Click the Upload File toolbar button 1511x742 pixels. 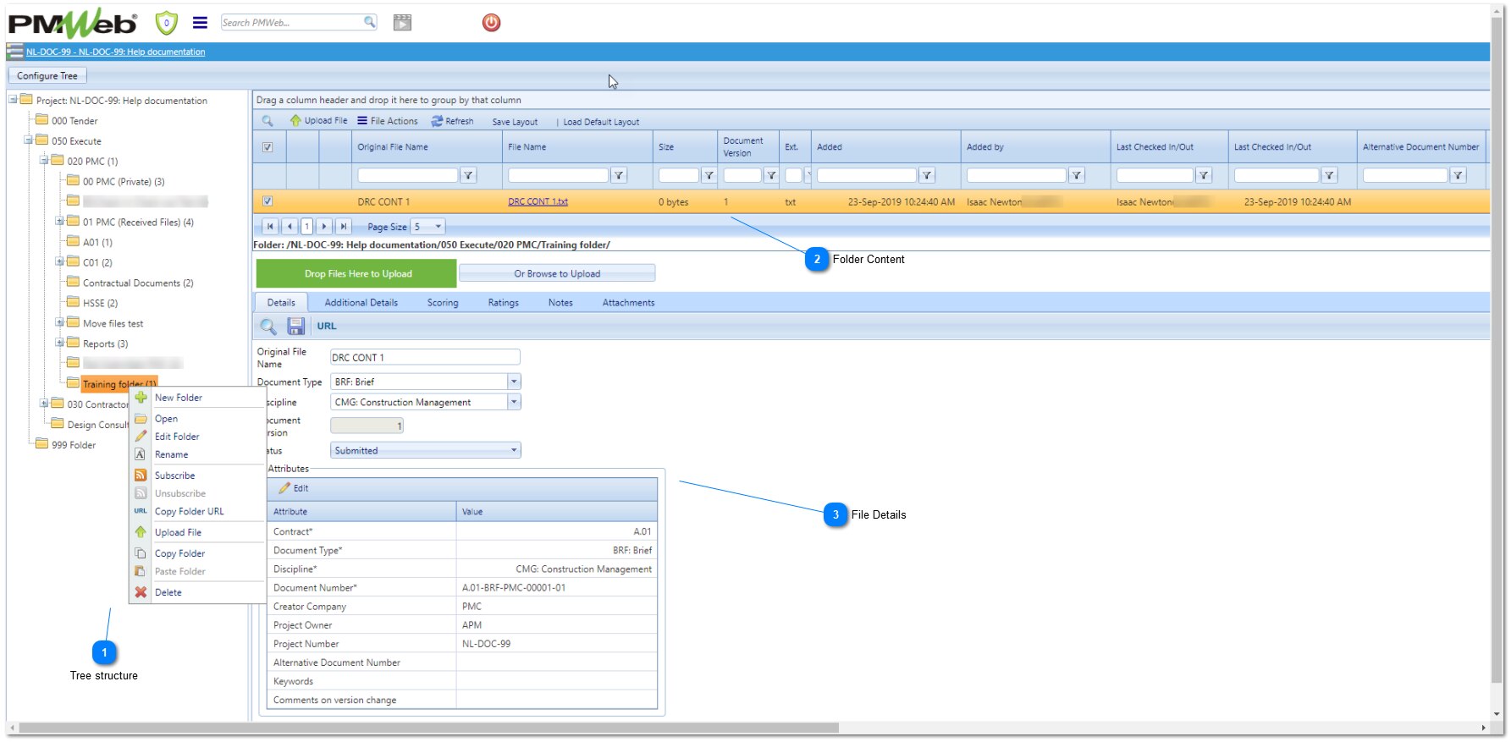319,121
